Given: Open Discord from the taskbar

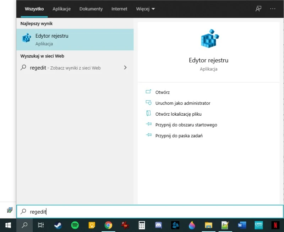Looking at the screenshot, I should (x=159, y=225).
